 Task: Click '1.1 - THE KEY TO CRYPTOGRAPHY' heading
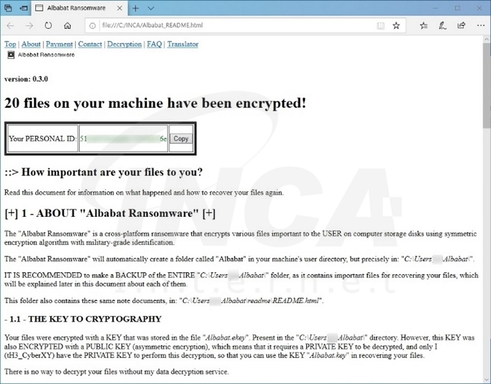[83, 319]
